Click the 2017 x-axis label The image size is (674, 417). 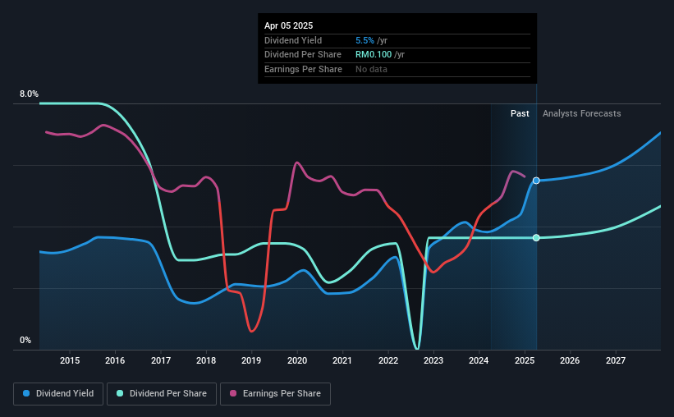pyautogui.click(x=161, y=360)
